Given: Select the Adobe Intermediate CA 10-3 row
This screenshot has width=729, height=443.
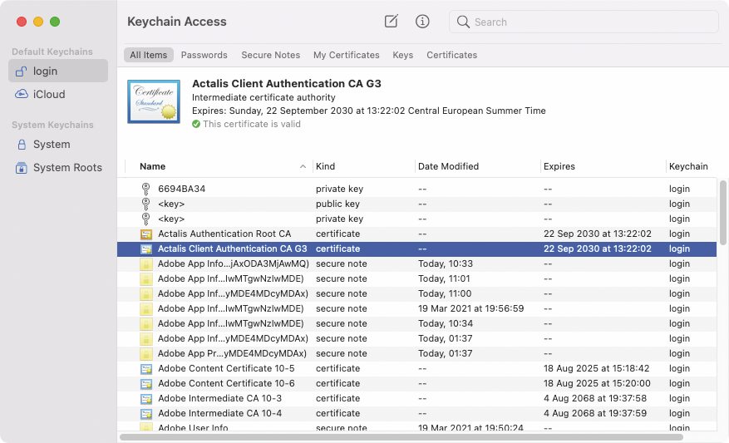Looking at the screenshot, I should pyautogui.click(x=416, y=398).
